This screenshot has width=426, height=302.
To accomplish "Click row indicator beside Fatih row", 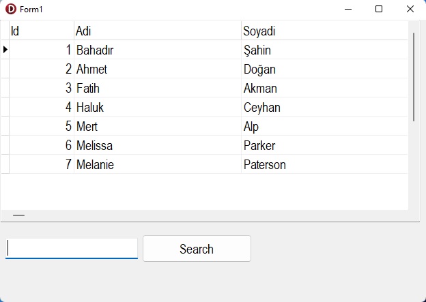I will [5, 88].
